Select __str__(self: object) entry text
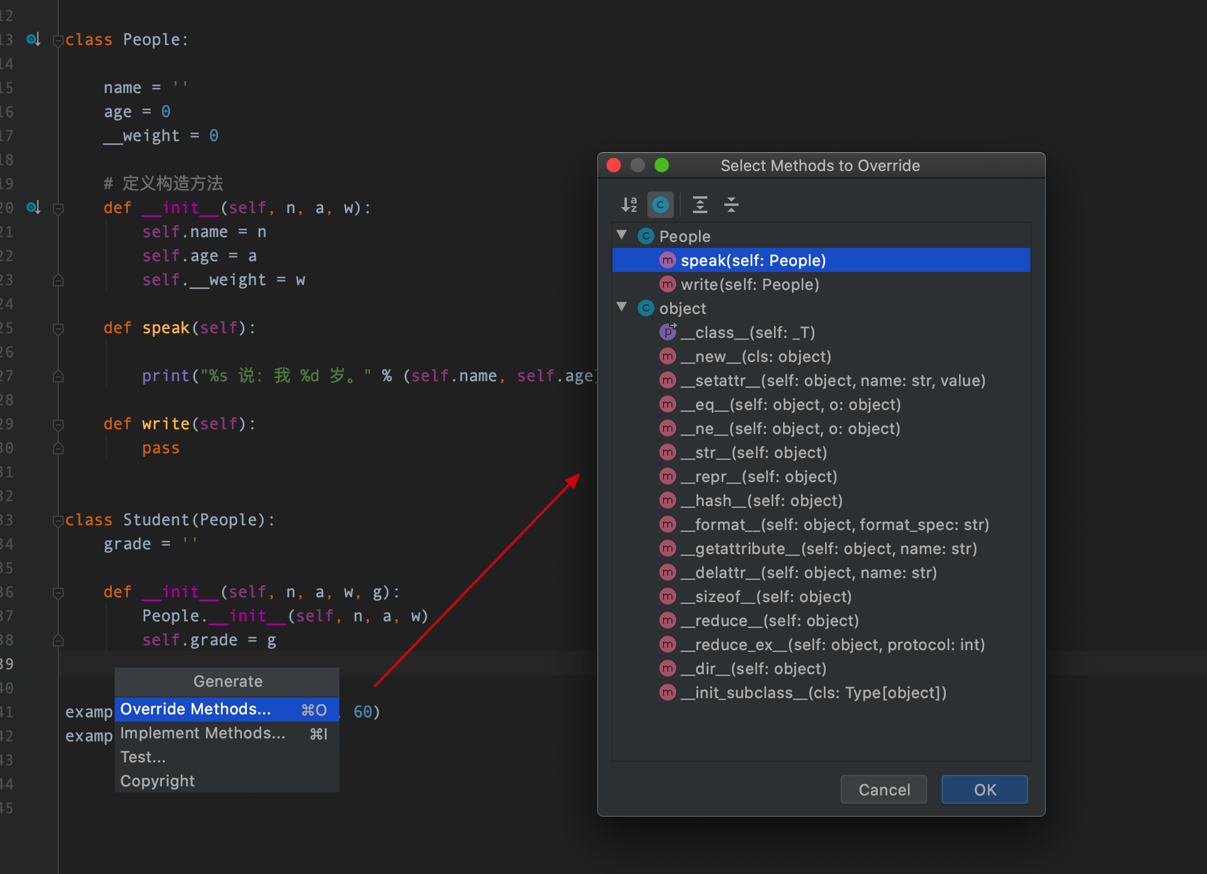The width and height of the screenshot is (1207, 874). (x=754, y=453)
